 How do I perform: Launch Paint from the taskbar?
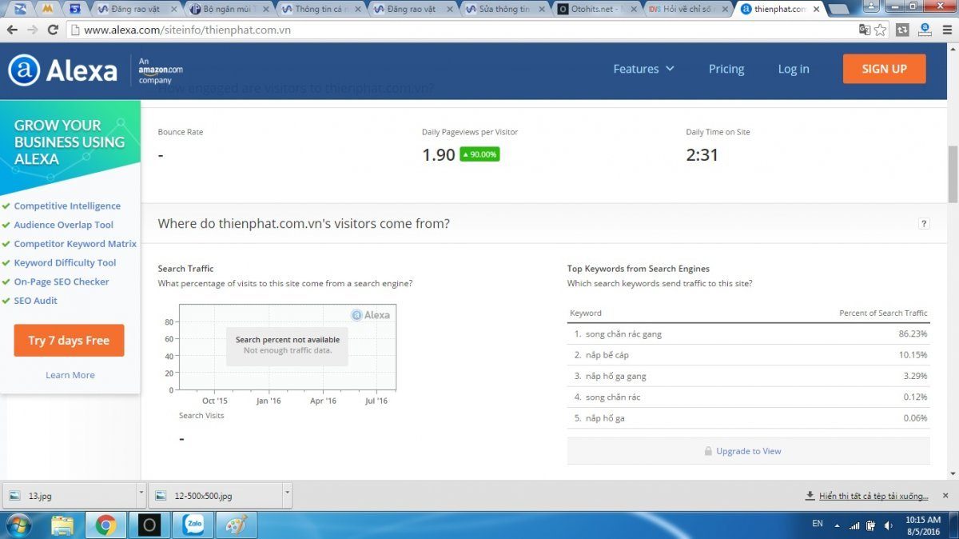236,525
